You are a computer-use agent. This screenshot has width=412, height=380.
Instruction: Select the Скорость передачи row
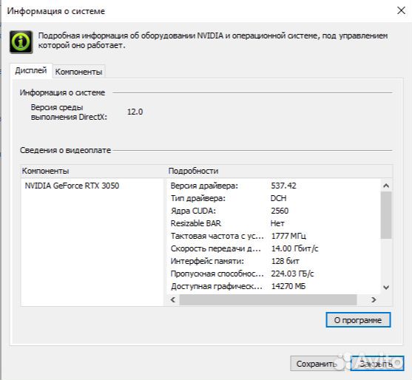274,248
